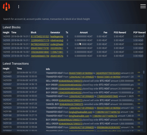The height and width of the screenshot is (135, 147).
Task: Open generator 3322852961 account
Action: 57,48
